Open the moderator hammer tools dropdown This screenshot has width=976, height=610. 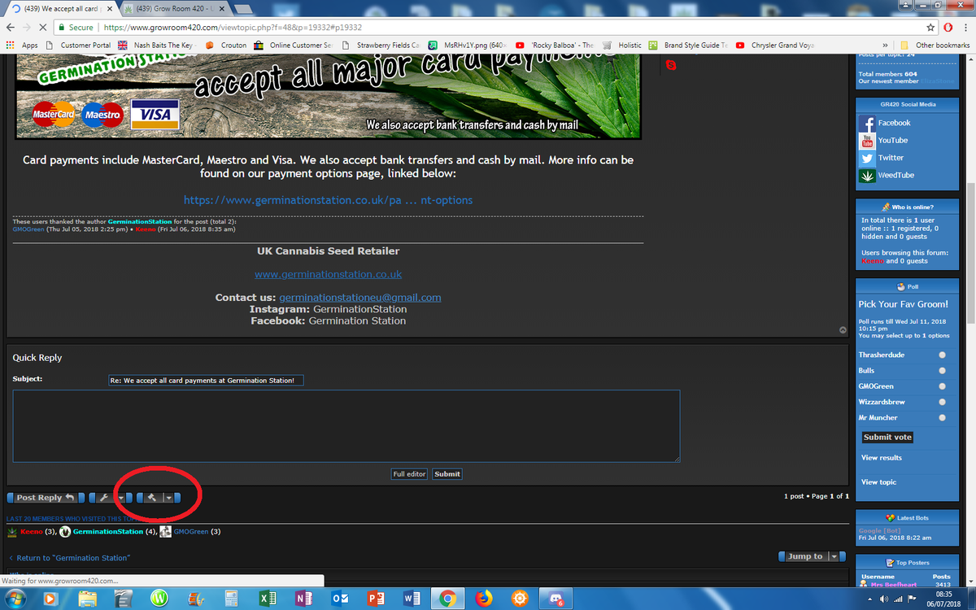(x=168, y=498)
